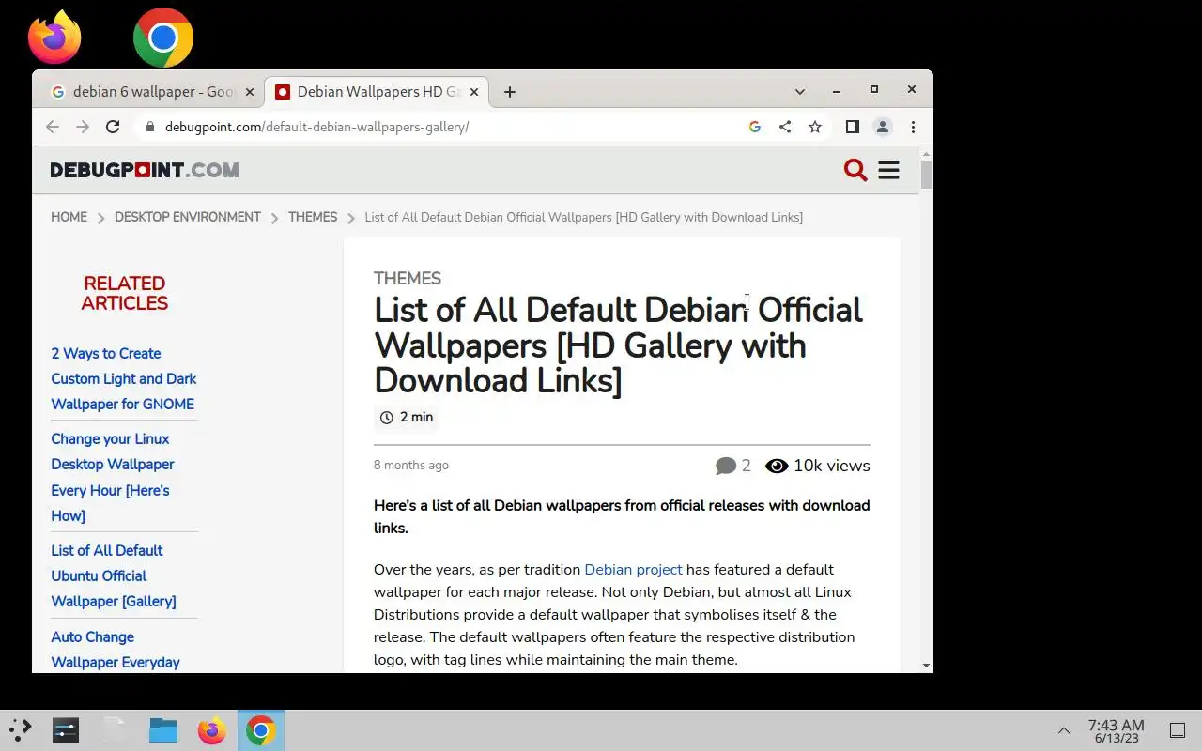
Task: Close the debian 6 wallpaper tab
Action: coord(250,92)
